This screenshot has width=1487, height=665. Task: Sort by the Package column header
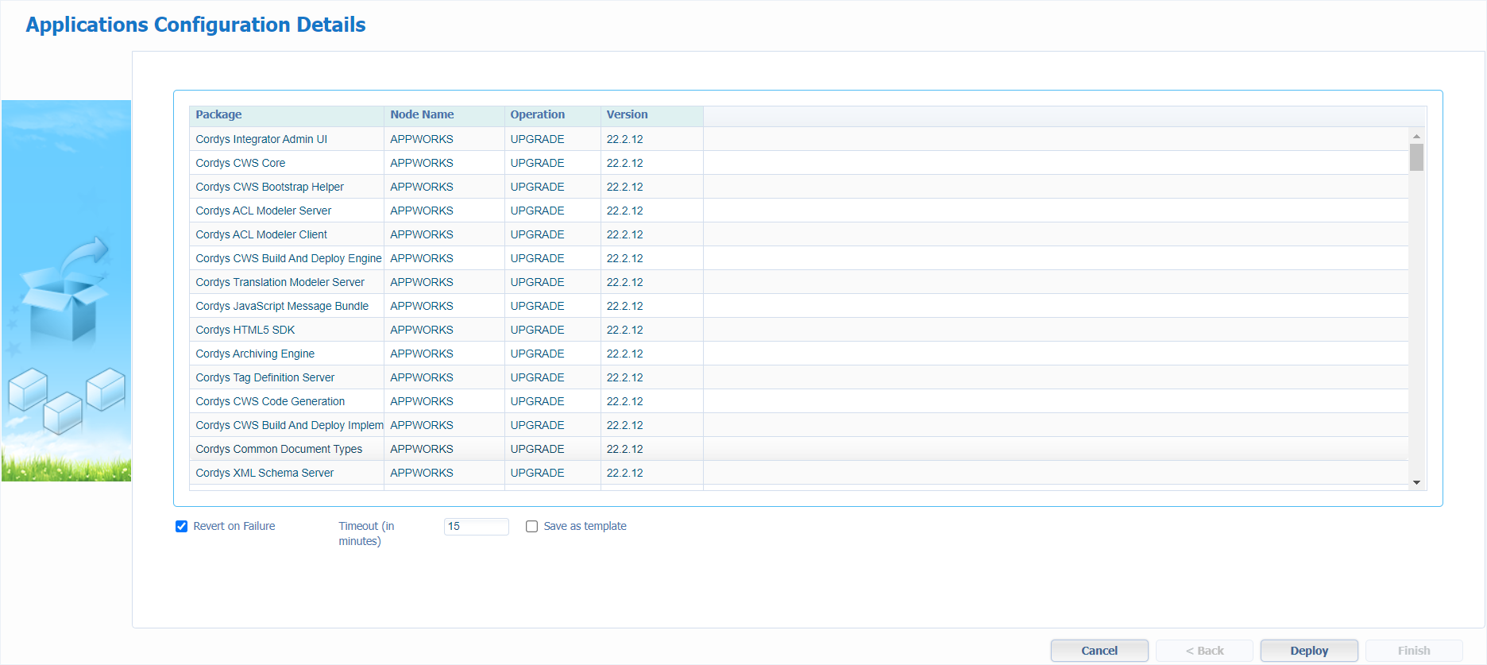coord(286,115)
